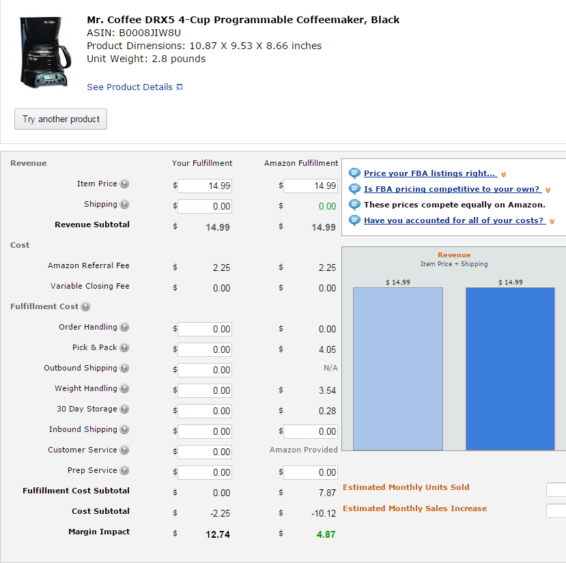Select ASIN B0008JIW8U text
566x563 pixels.
coord(134,33)
